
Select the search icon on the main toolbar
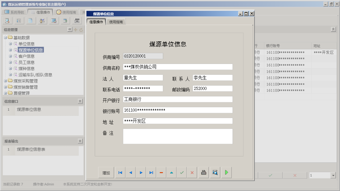point(7,20)
